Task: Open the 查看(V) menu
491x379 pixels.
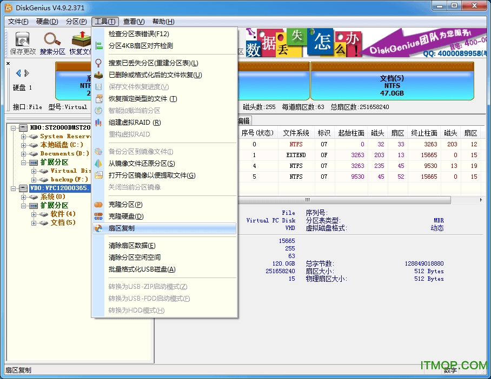Action: 132,22
